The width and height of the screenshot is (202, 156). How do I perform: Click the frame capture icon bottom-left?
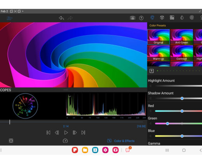coord(11,141)
